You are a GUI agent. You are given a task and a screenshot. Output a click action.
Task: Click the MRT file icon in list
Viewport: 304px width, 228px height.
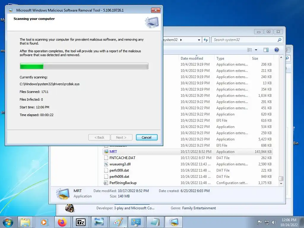click(106, 152)
